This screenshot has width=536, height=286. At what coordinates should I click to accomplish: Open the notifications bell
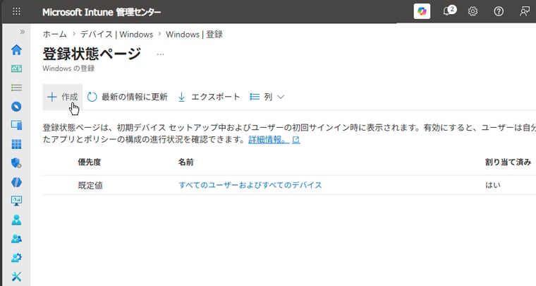(x=449, y=11)
